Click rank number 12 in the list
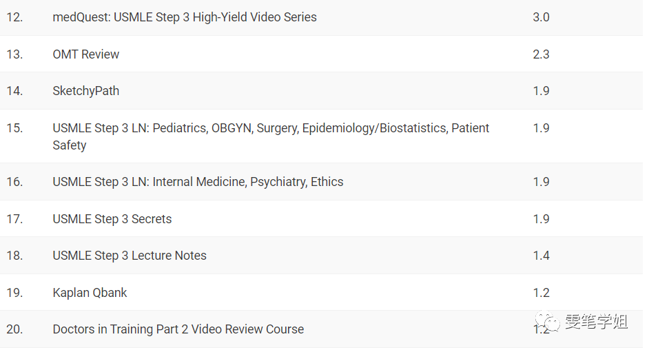This screenshot has height=350, width=649. point(14,17)
